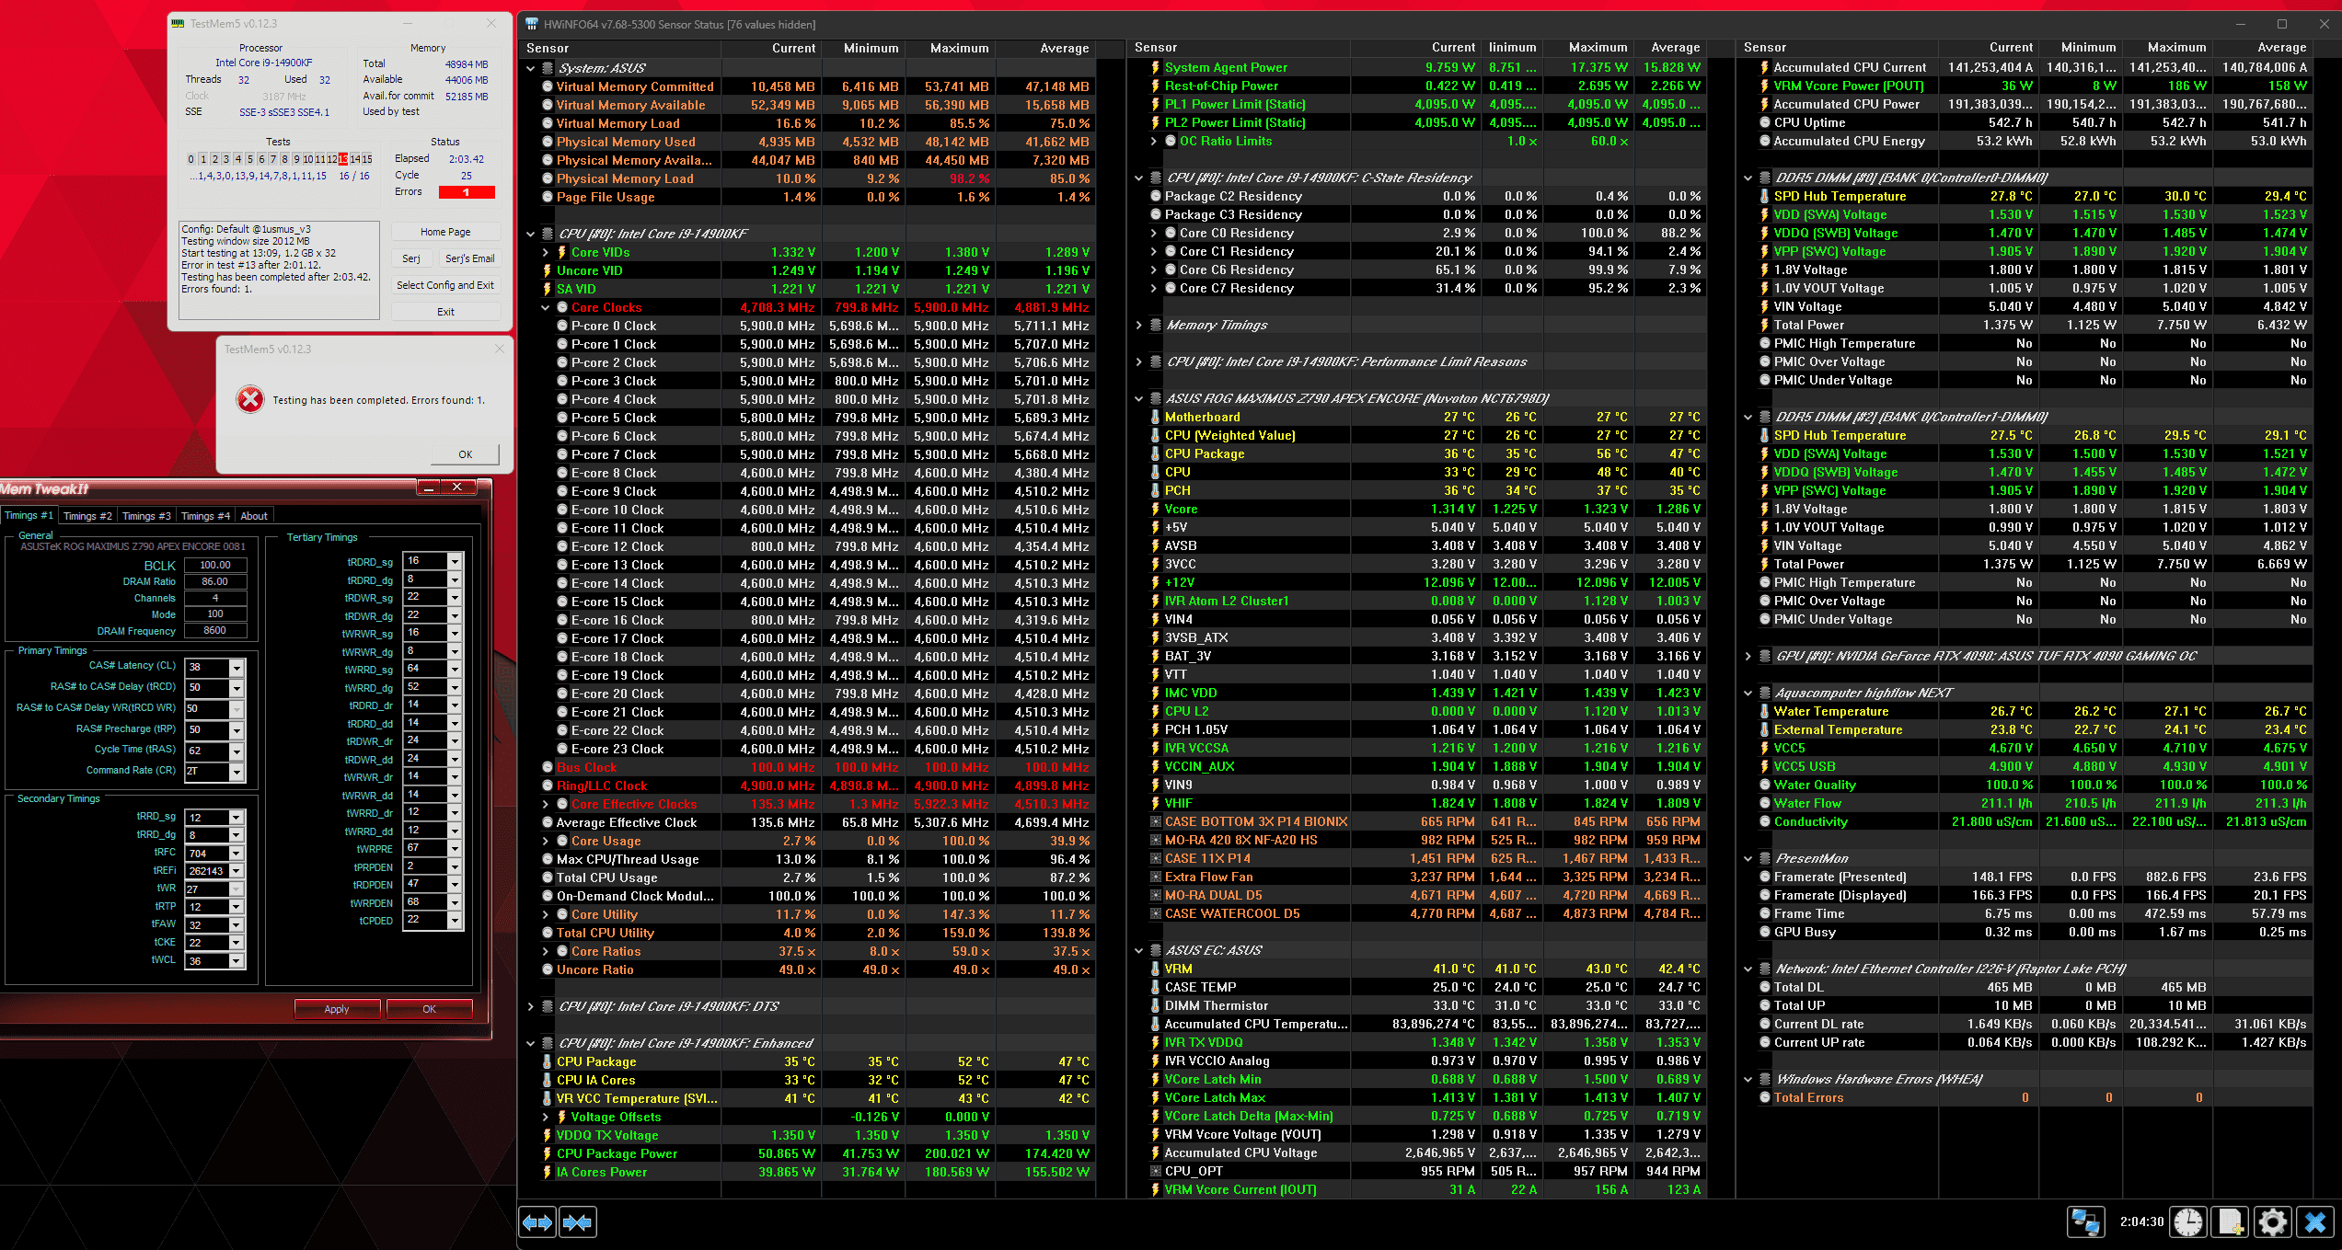Click the blue X close-sensors icon

[x=2315, y=1222]
